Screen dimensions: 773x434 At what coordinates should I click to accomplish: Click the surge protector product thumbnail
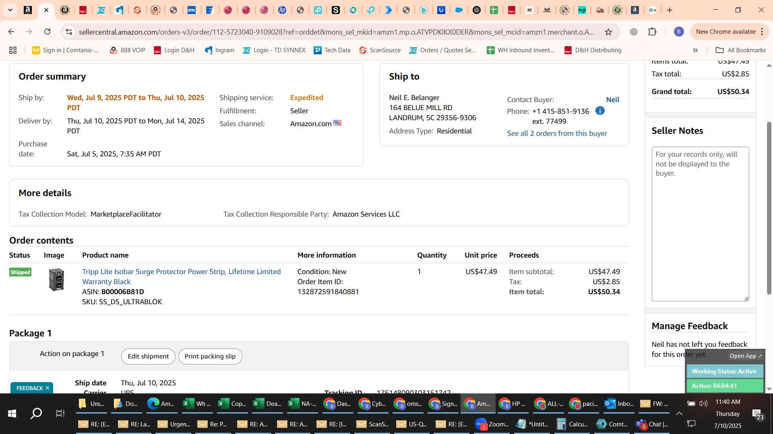56,279
